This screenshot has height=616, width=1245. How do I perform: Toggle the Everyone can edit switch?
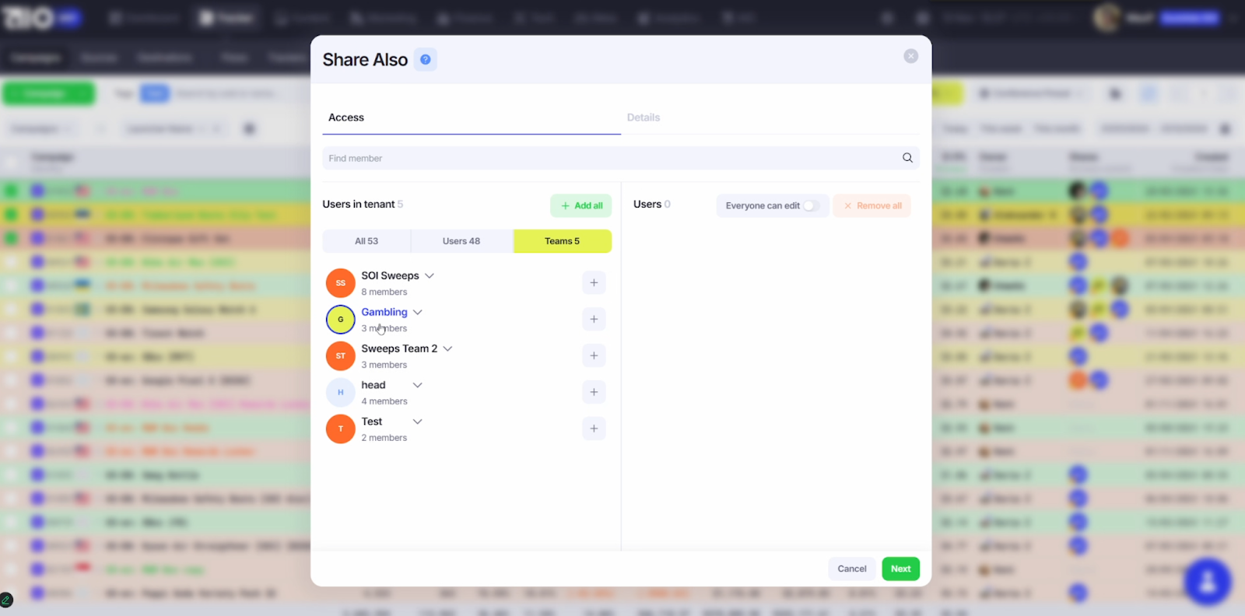811,206
